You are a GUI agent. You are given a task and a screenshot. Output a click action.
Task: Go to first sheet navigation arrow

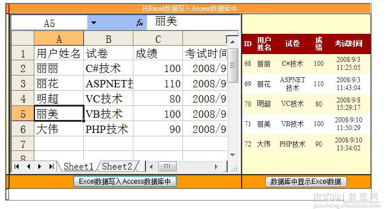(x=16, y=166)
